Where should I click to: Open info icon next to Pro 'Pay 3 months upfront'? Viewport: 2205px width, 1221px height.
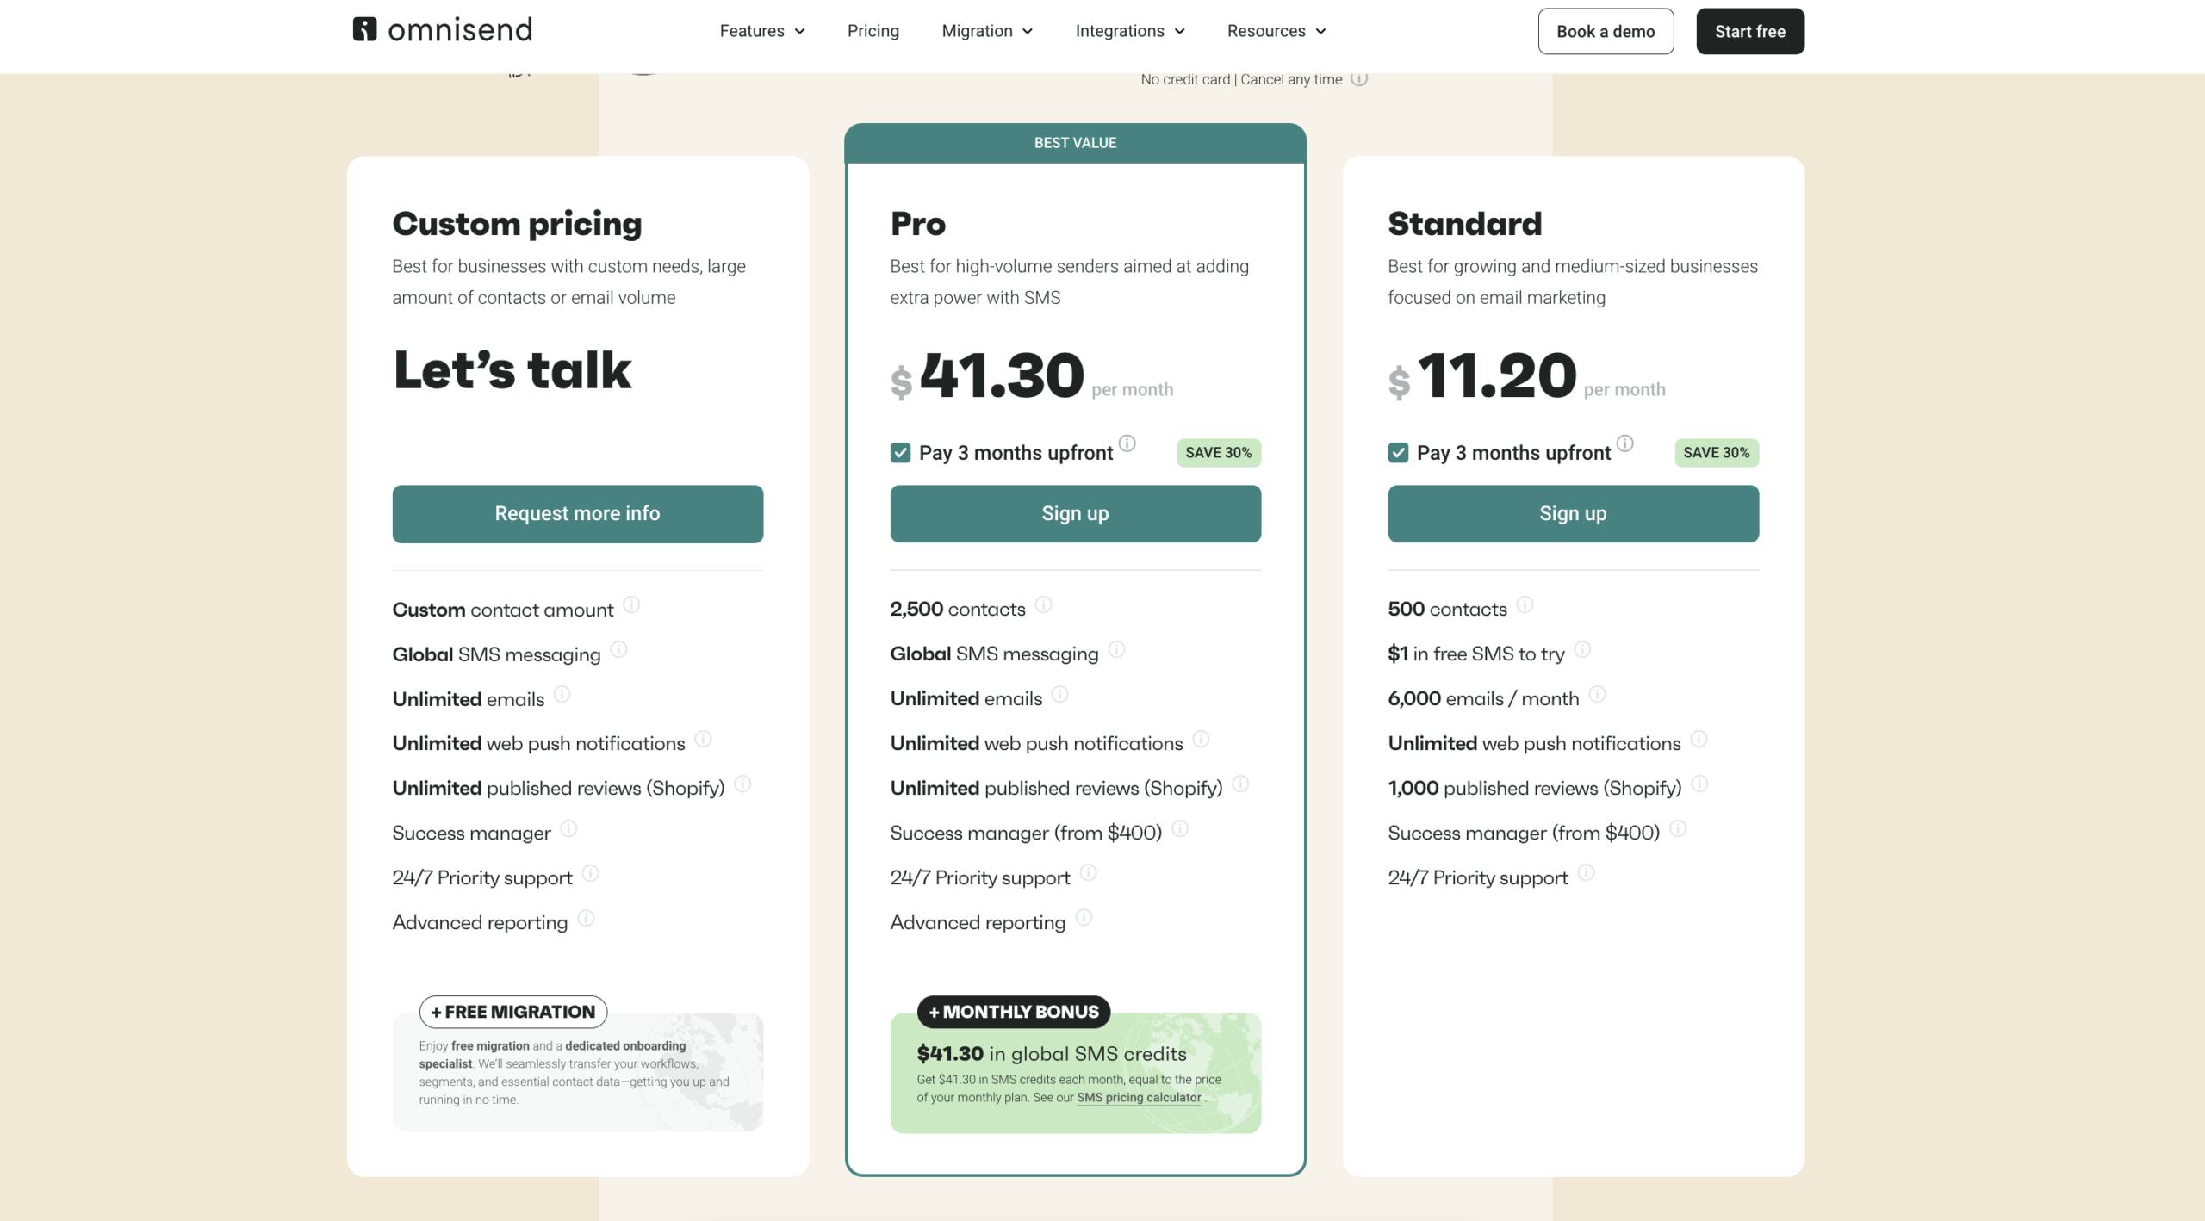[x=1127, y=443]
